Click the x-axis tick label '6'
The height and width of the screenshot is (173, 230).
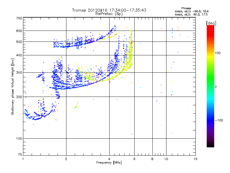point(134,159)
